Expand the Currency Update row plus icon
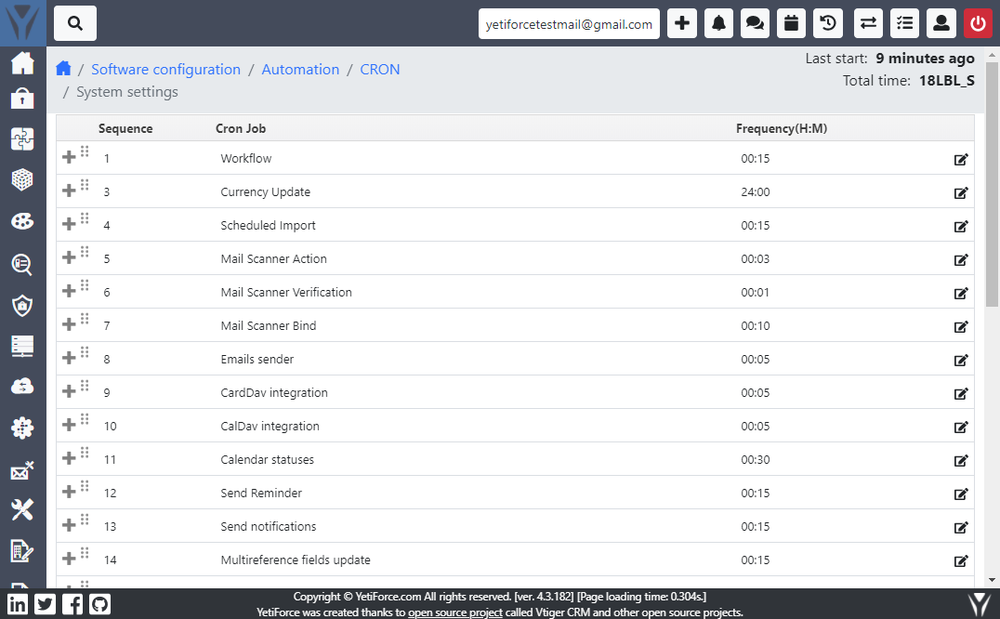Image resolution: width=1000 pixels, height=619 pixels. (x=69, y=190)
